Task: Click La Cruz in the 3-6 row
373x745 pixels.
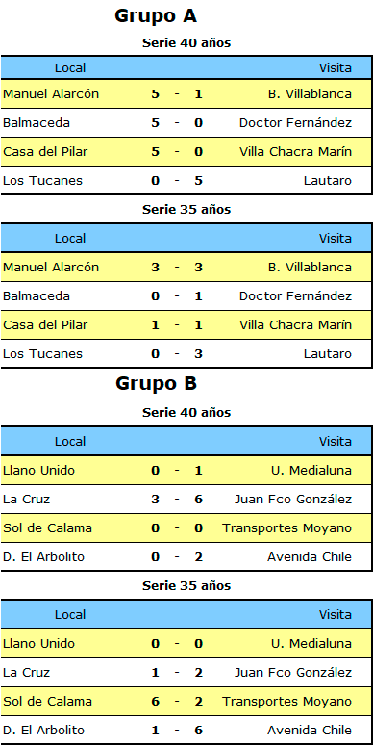Action: point(26,500)
